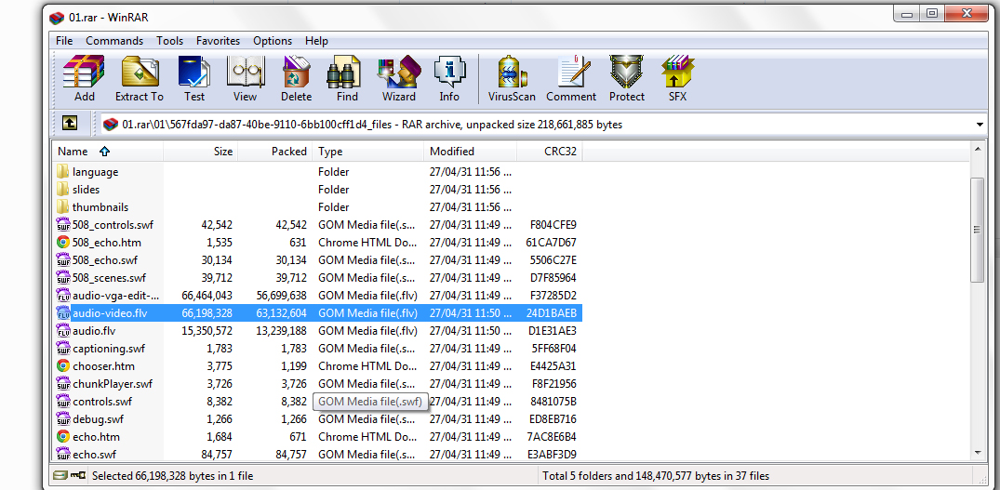Viewport: 1000px width, 490px height.
Task: Click the archive path address field
Action: tap(536, 125)
